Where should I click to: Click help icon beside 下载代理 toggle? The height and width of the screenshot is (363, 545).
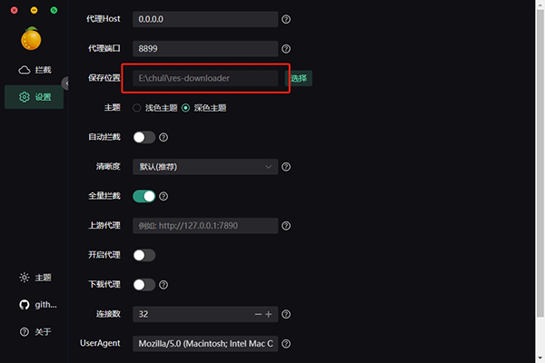(164, 285)
